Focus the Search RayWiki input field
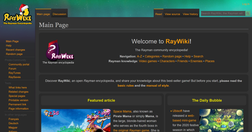252x132 pixels. pos(223,13)
